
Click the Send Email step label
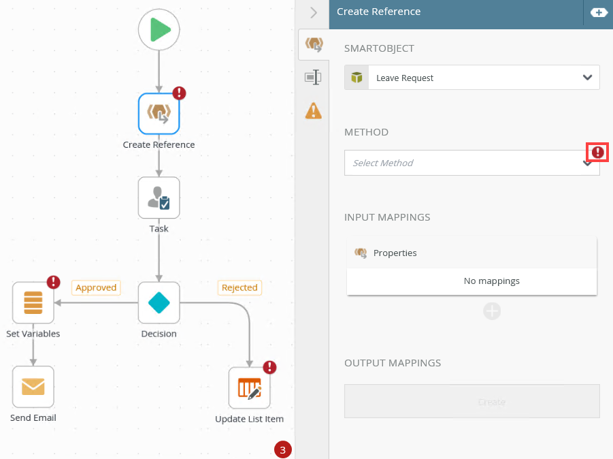33,418
